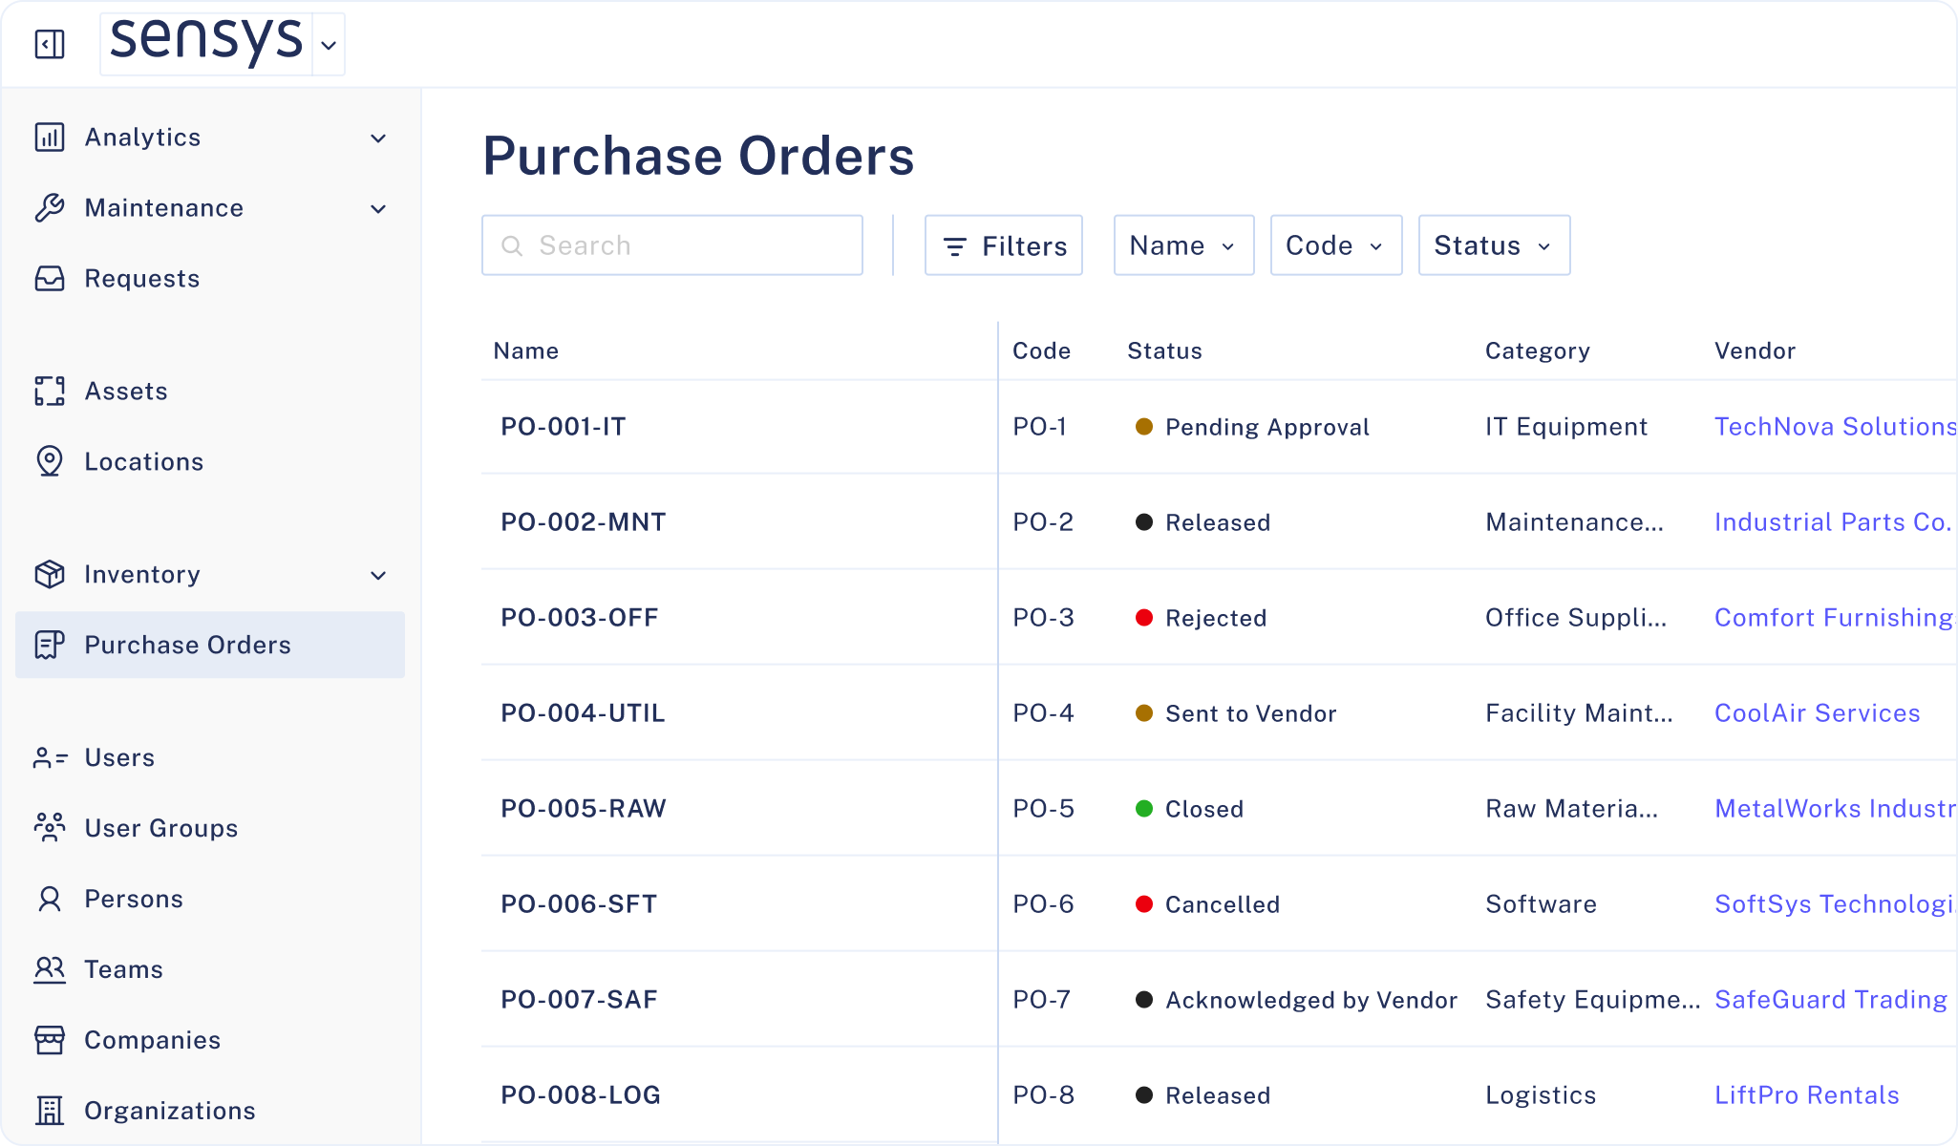The width and height of the screenshot is (1958, 1146).
Task: Open the Status filter dropdown
Action: tap(1494, 245)
